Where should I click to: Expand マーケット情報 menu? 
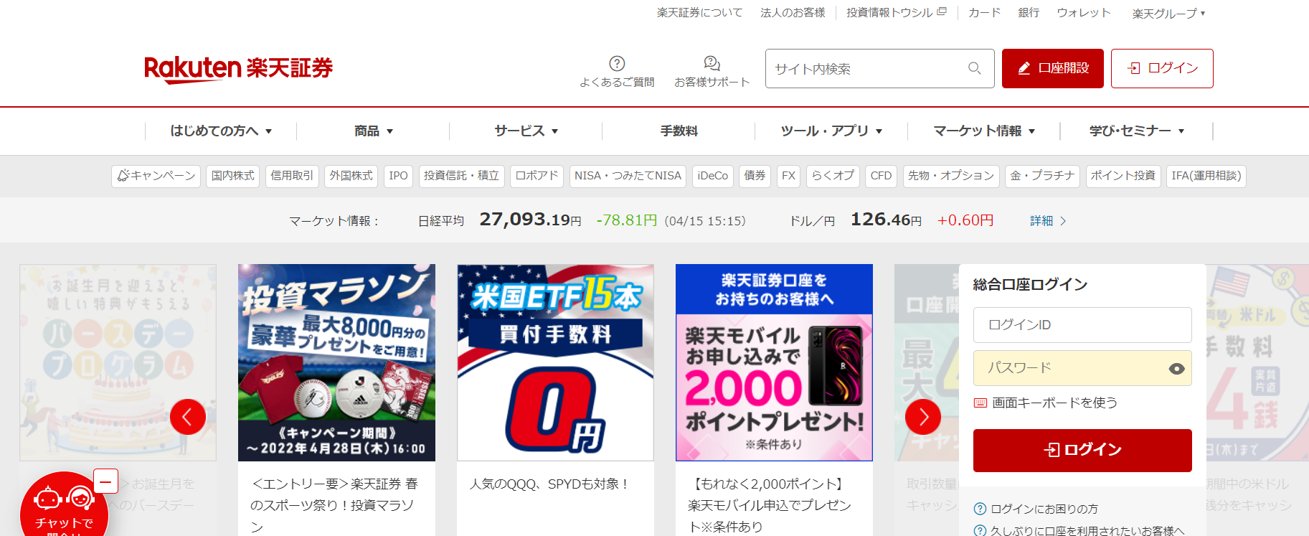(984, 131)
